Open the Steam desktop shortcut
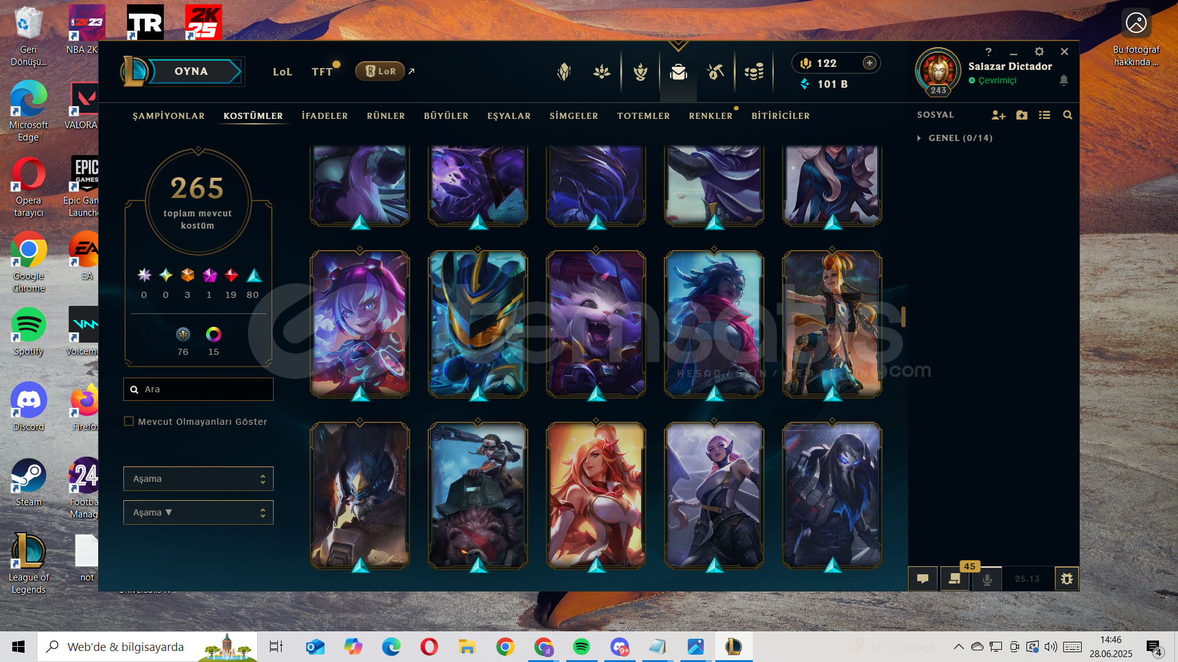 pos(28,482)
